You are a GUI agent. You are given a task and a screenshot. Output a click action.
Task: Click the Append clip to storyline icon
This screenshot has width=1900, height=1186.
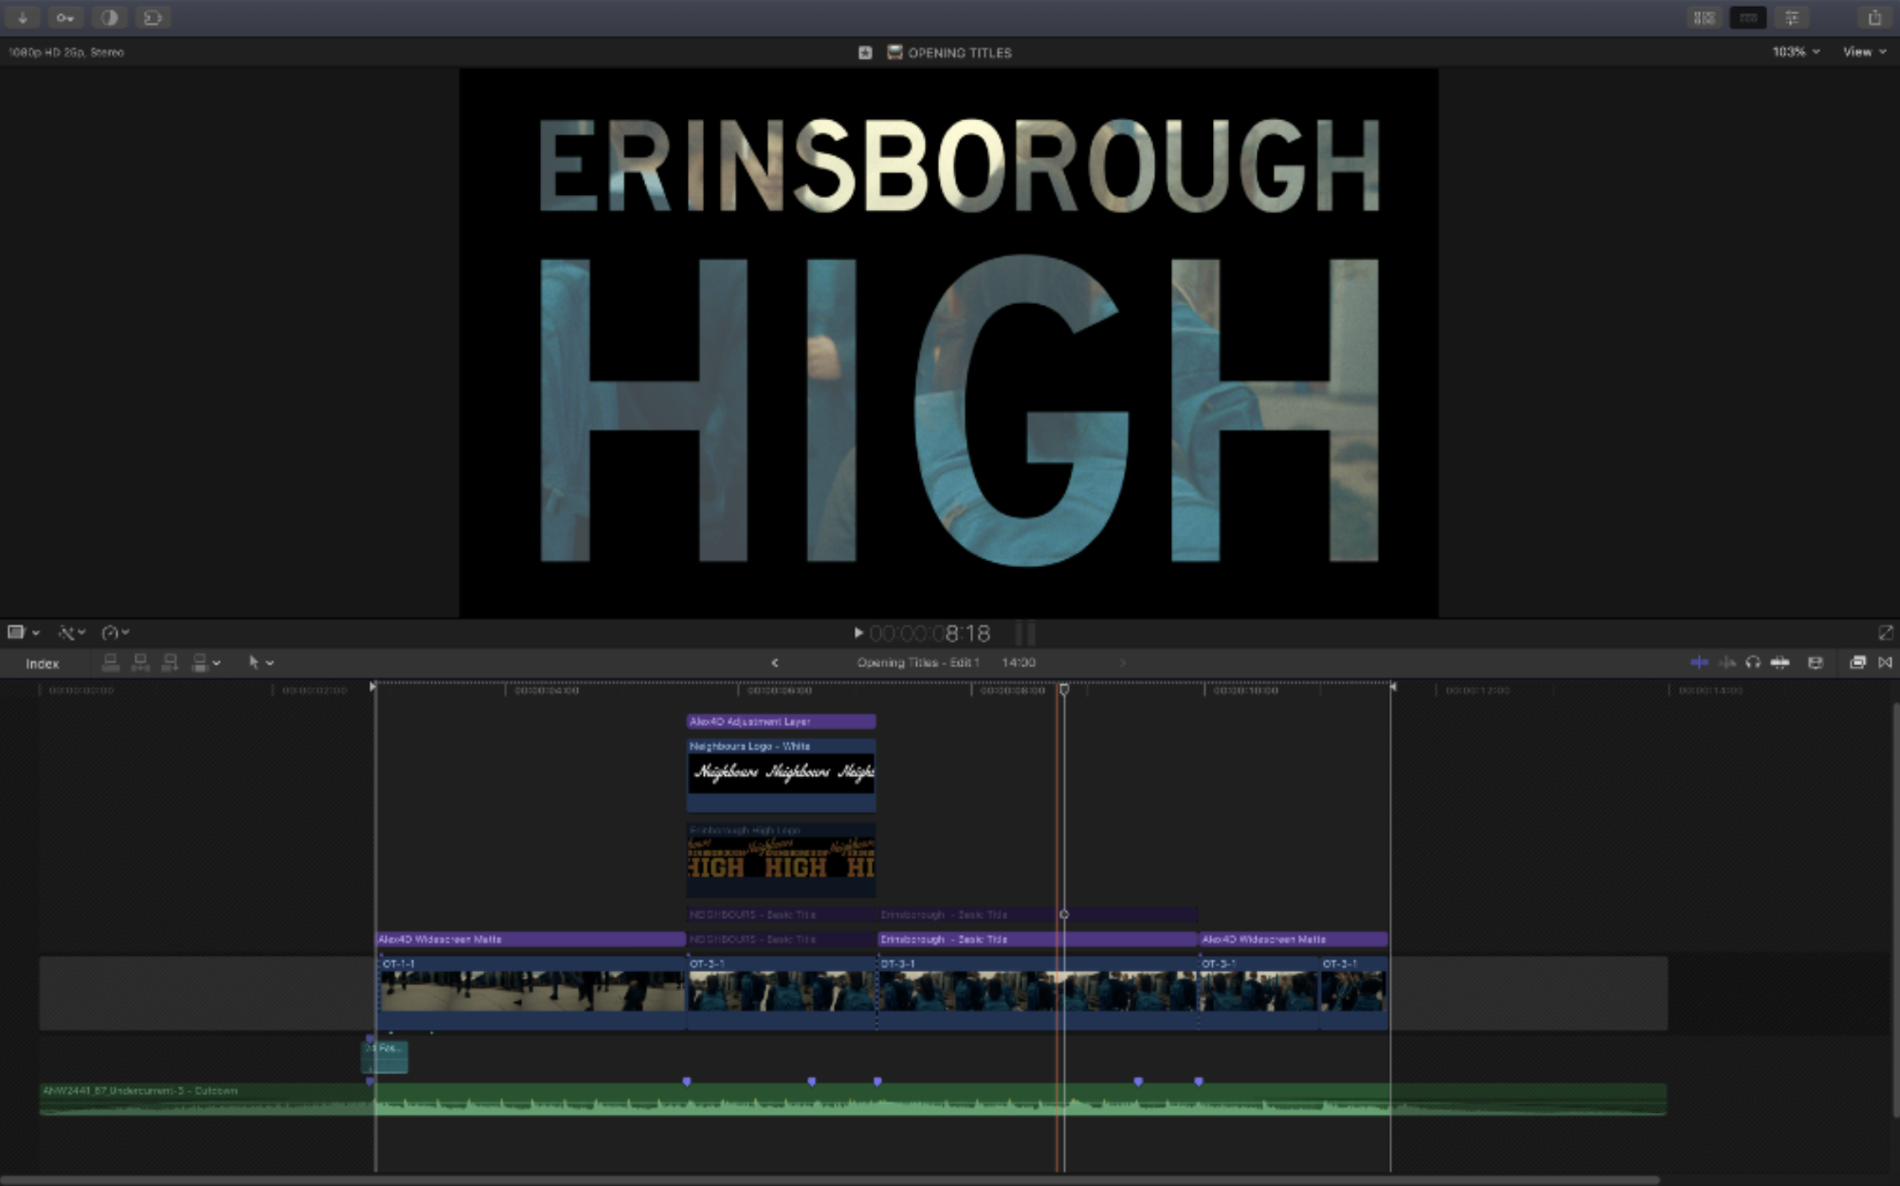click(x=170, y=663)
